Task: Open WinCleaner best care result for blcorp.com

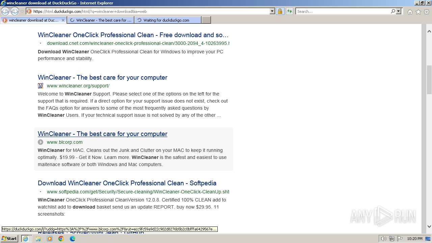Action: pos(103,134)
